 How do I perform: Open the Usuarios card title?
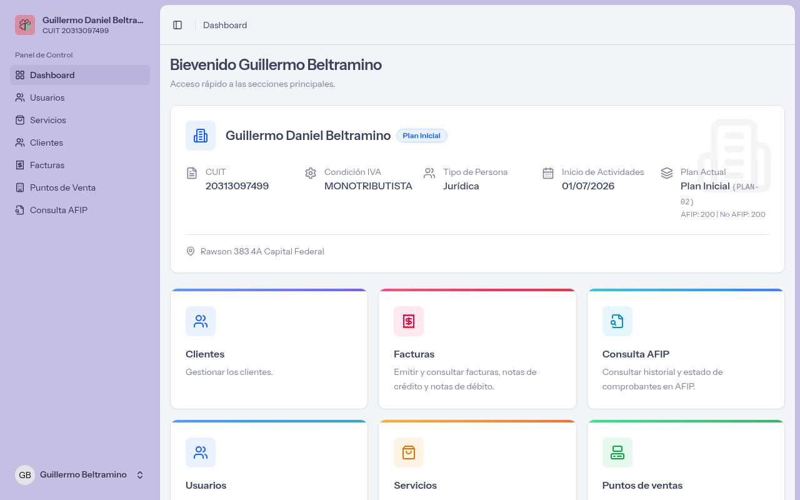pyautogui.click(x=206, y=485)
